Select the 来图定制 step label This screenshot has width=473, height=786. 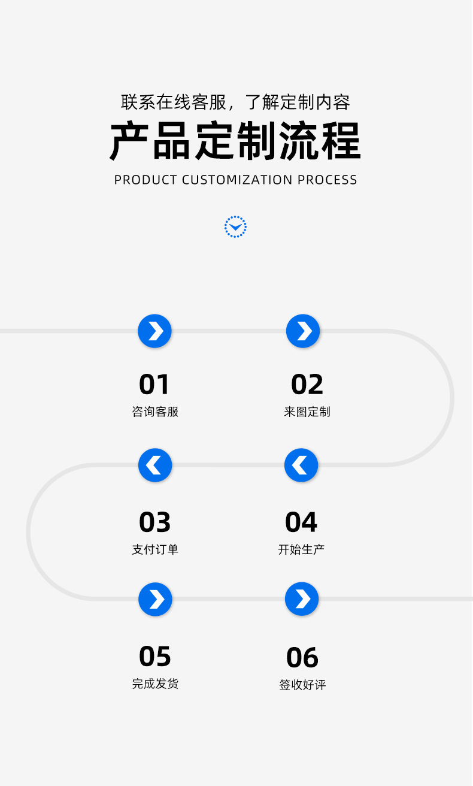[307, 412]
